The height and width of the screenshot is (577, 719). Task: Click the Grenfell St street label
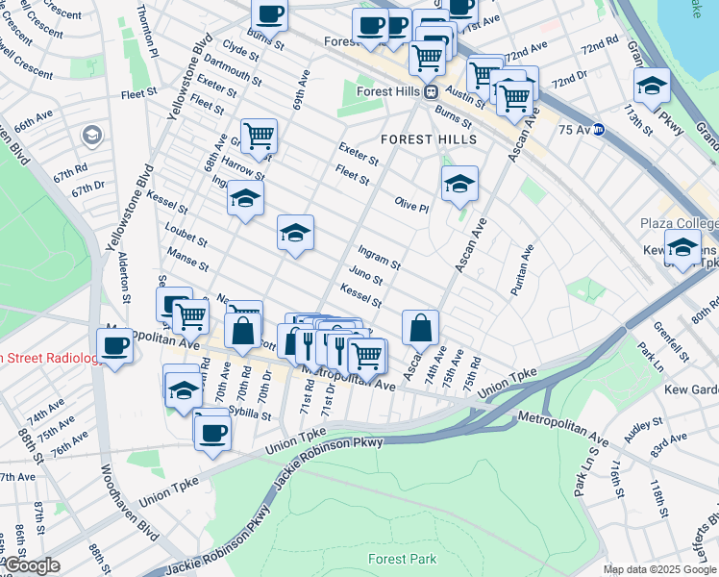(x=671, y=341)
